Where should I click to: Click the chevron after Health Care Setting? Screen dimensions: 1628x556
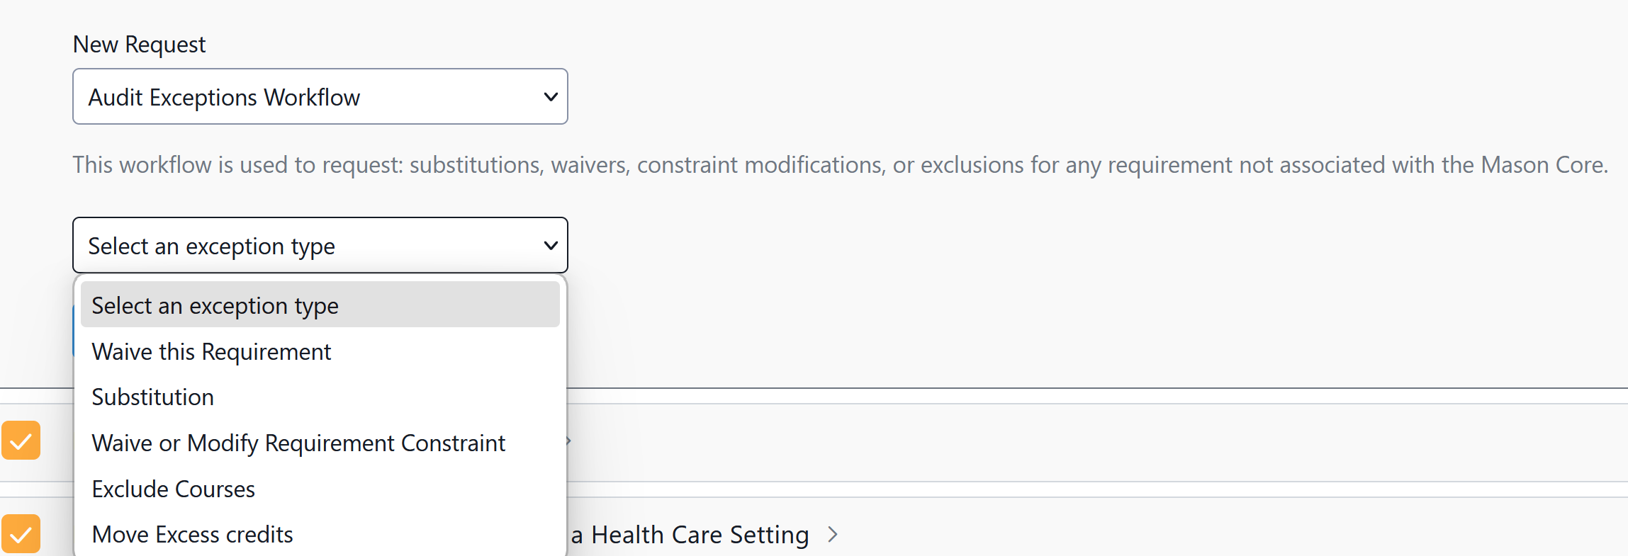833,535
